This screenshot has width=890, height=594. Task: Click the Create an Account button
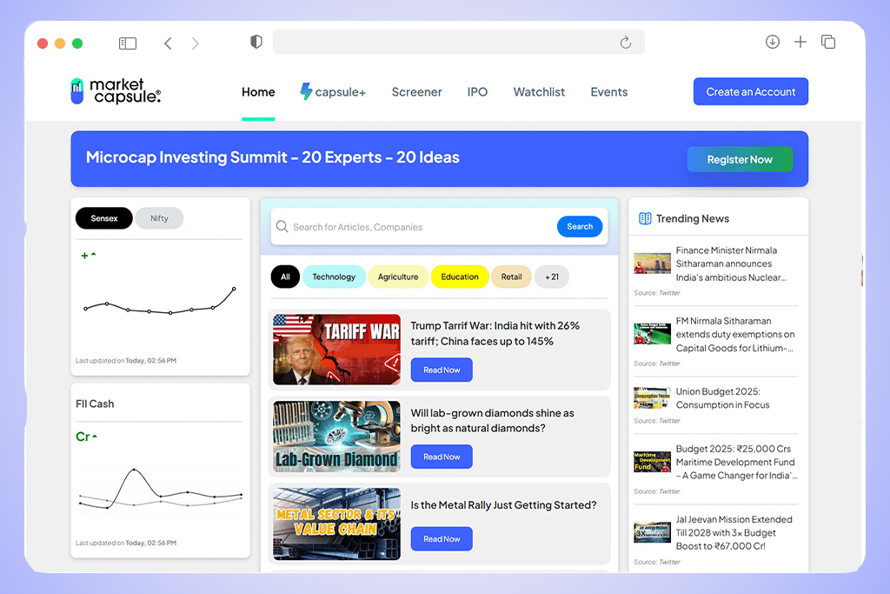click(750, 92)
